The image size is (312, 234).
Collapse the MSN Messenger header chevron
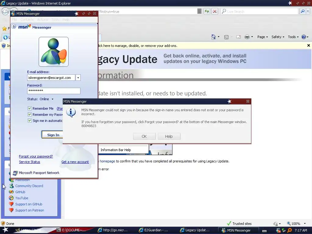pyautogui.click(x=14, y=26)
